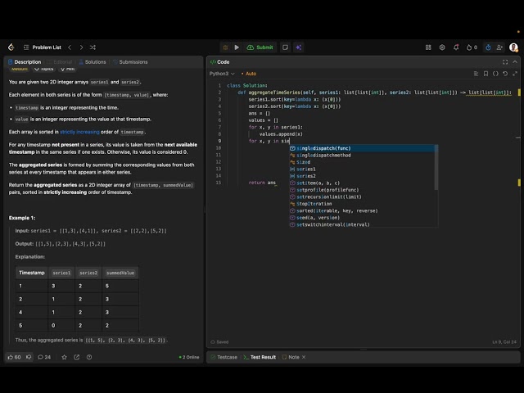This screenshot has width=524, height=393.
Task: Select setswitchinterval(interval) suggestion
Action: tap(362, 224)
